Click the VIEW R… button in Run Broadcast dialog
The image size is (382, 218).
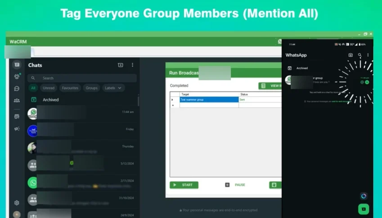click(x=270, y=86)
